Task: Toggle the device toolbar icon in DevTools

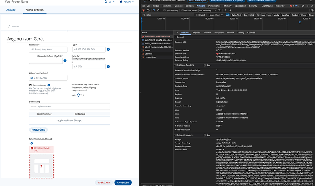Action: click(x=148, y=6)
